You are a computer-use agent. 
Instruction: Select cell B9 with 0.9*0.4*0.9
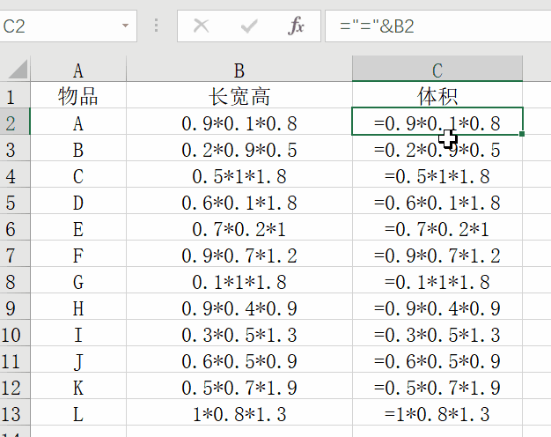239,306
